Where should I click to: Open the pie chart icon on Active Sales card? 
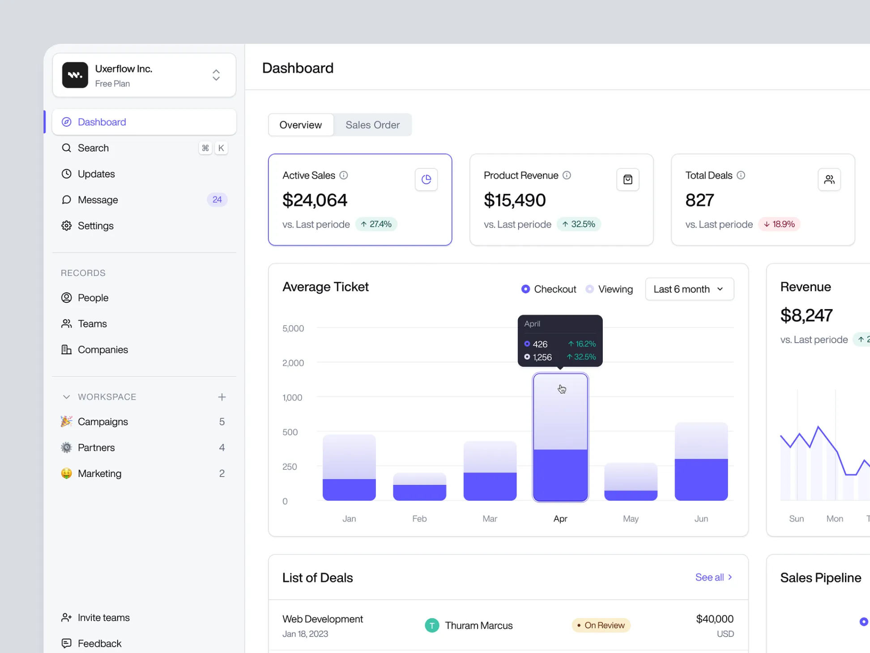tap(426, 179)
